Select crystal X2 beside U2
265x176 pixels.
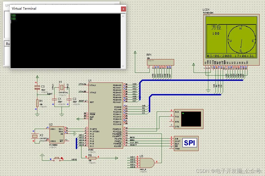35,136
